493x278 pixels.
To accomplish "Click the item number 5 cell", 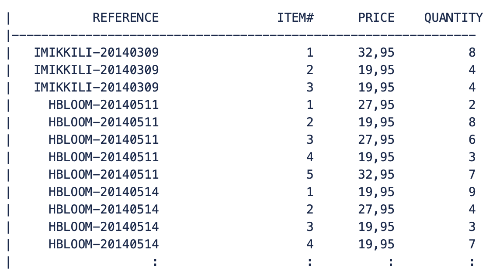I will [x=310, y=175].
